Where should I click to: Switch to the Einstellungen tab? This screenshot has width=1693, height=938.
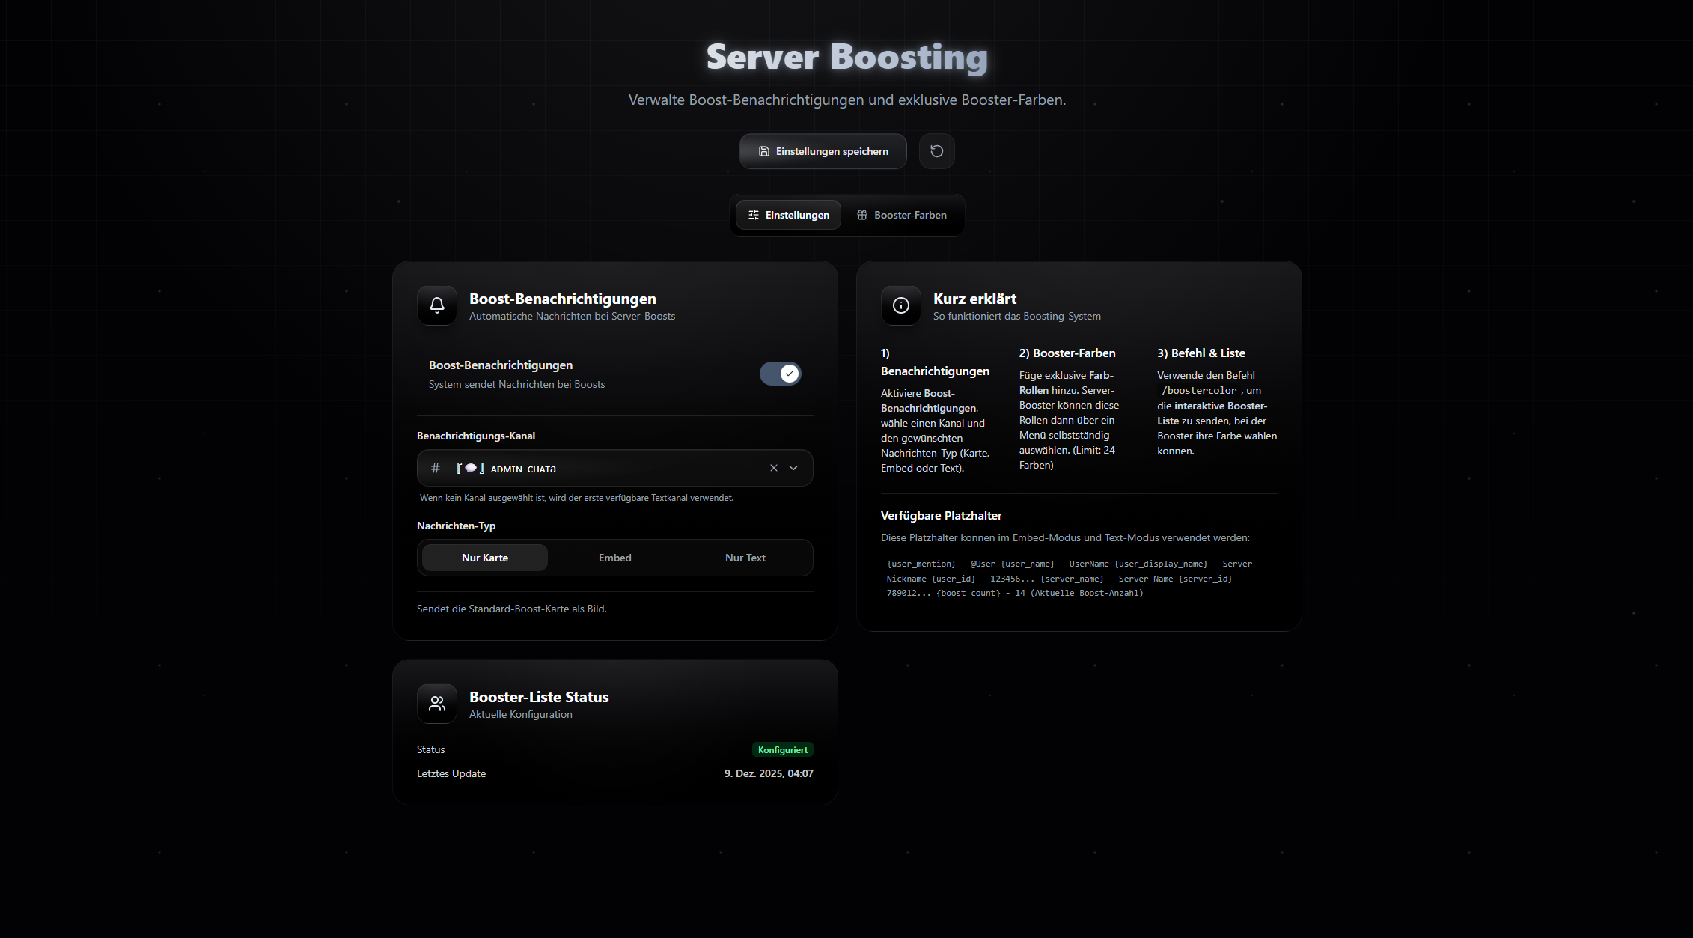point(788,215)
